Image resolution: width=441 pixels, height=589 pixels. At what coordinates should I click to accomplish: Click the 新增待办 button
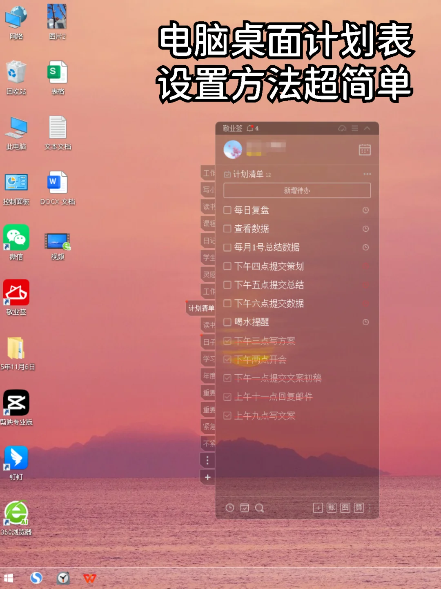click(296, 190)
